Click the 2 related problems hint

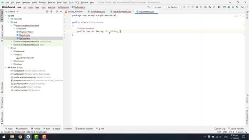click(x=86, y=28)
